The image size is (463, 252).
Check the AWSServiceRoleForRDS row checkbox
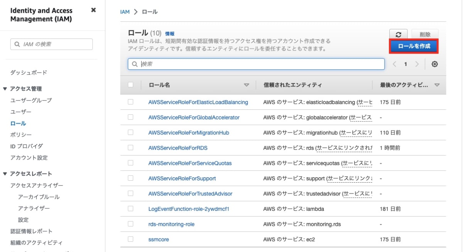click(x=130, y=148)
